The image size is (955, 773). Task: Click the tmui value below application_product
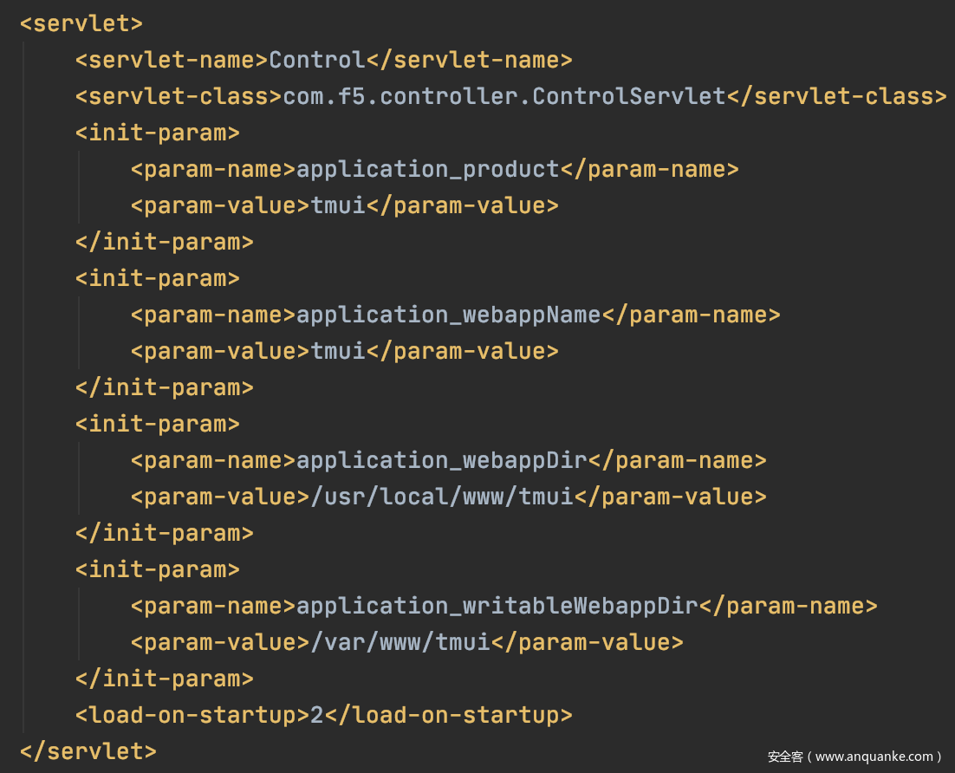(x=339, y=205)
